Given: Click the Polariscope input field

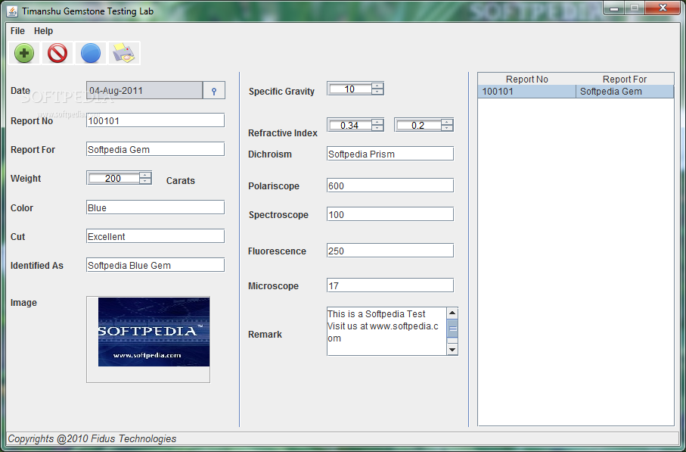Looking at the screenshot, I should click(390, 185).
